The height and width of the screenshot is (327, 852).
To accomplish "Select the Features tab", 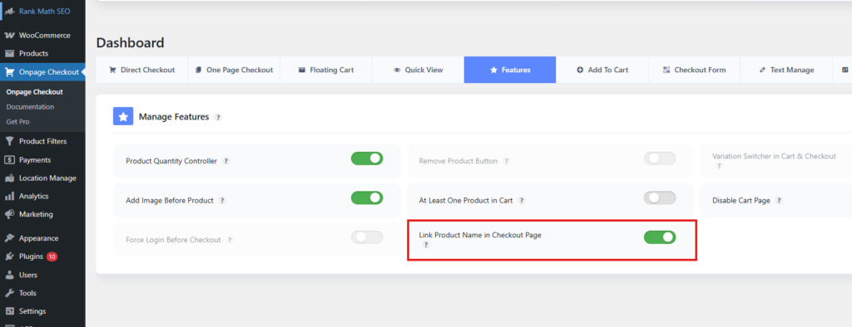I will click(x=510, y=70).
